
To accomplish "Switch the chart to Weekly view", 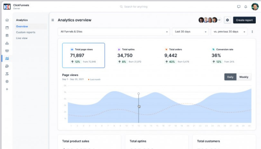I will pos(244,77).
